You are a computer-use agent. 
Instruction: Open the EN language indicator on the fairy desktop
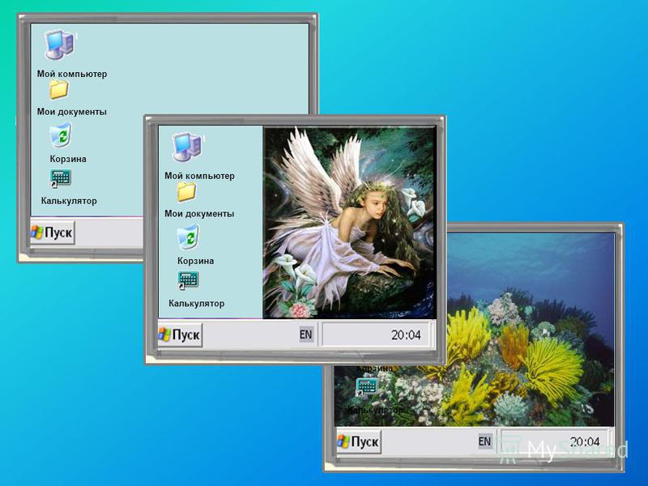tap(306, 335)
